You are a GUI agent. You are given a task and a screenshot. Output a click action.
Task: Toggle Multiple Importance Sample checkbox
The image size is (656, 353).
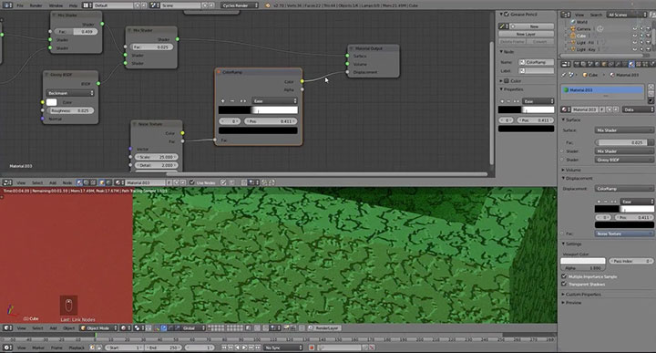pos(564,276)
